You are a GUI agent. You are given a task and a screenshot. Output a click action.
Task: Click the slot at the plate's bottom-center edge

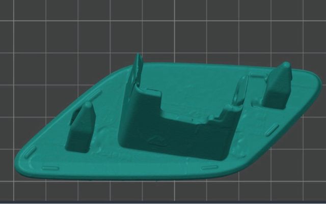tap(209, 167)
